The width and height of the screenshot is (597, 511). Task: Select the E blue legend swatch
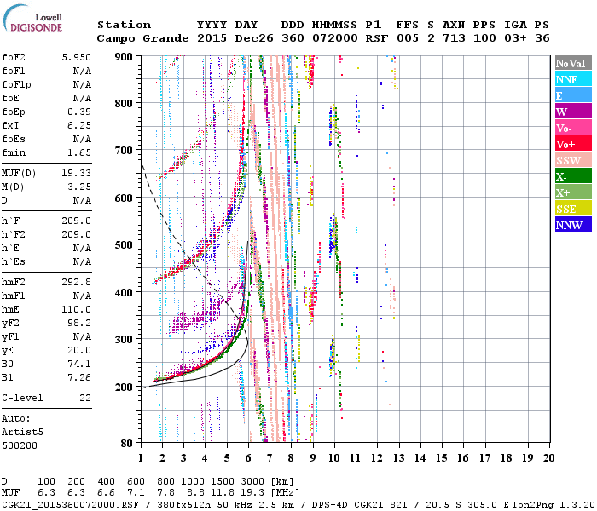point(573,95)
